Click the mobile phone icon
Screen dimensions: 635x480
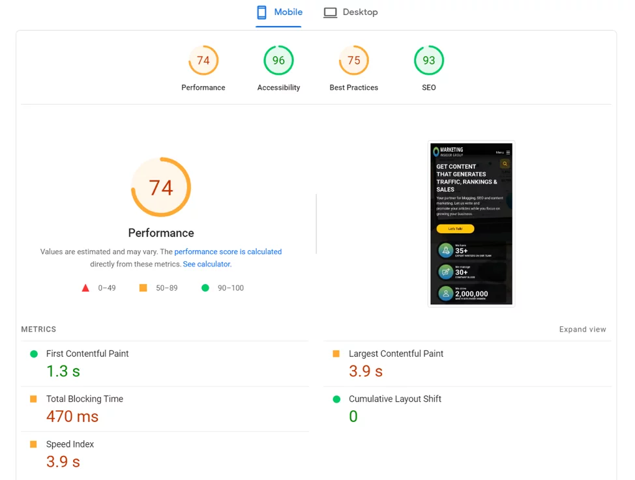click(x=261, y=12)
